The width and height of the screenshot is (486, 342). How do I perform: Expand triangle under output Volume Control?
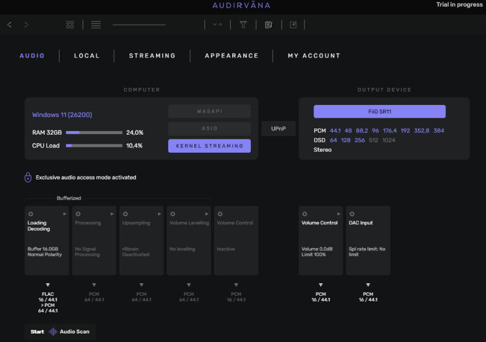point(321,285)
